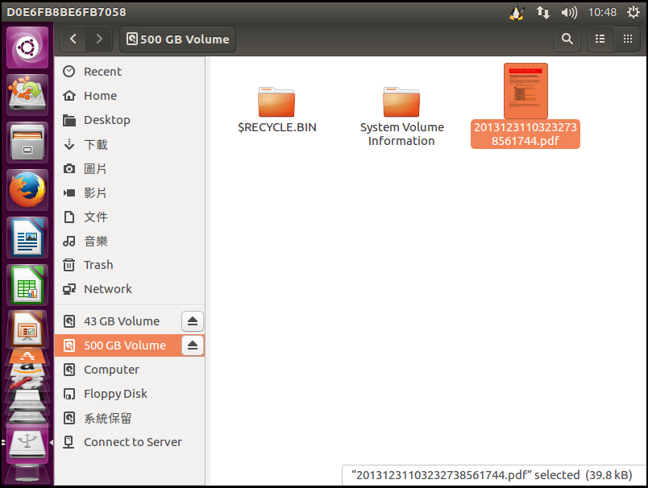The width and height of the screenshot is (648, 488).
Task: Open the 音樂 music folder
Action: [x=129, y=241]
